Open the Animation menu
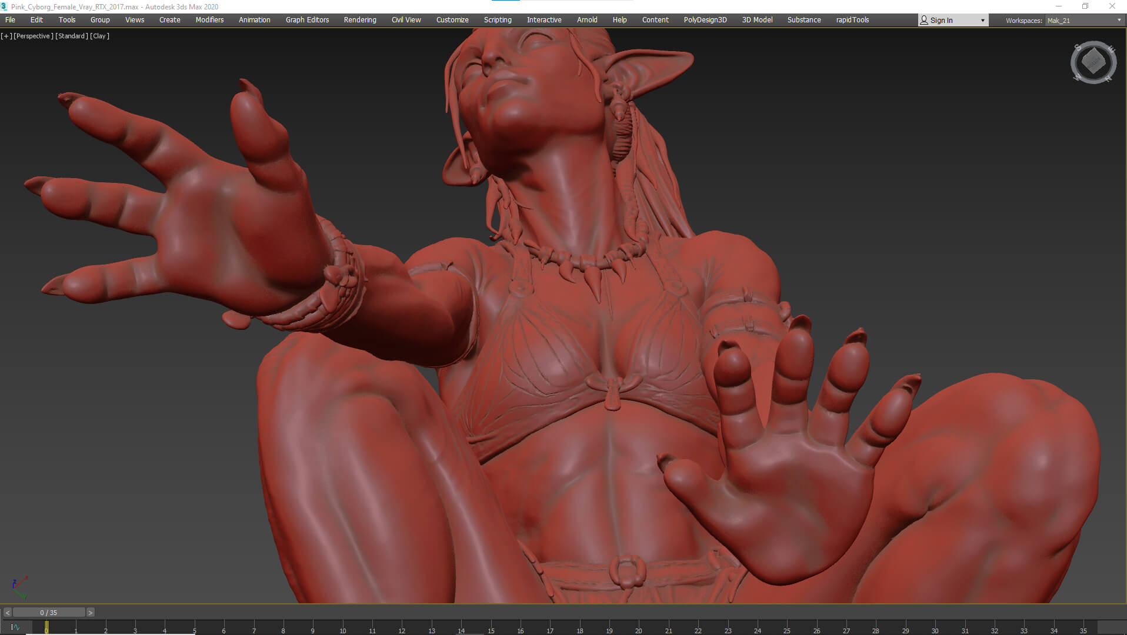The image size is (1127, 635). [x=255, y=20]
